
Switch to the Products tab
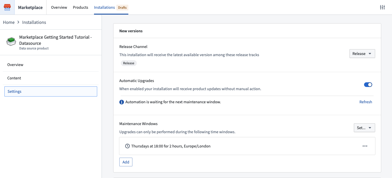[81, 7]
